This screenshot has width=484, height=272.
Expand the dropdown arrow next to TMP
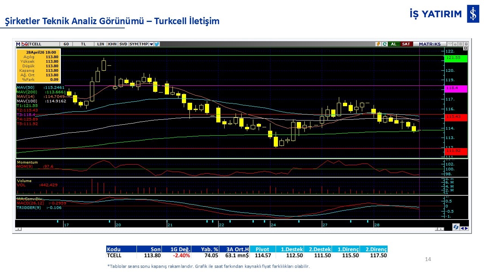point(151,44)
